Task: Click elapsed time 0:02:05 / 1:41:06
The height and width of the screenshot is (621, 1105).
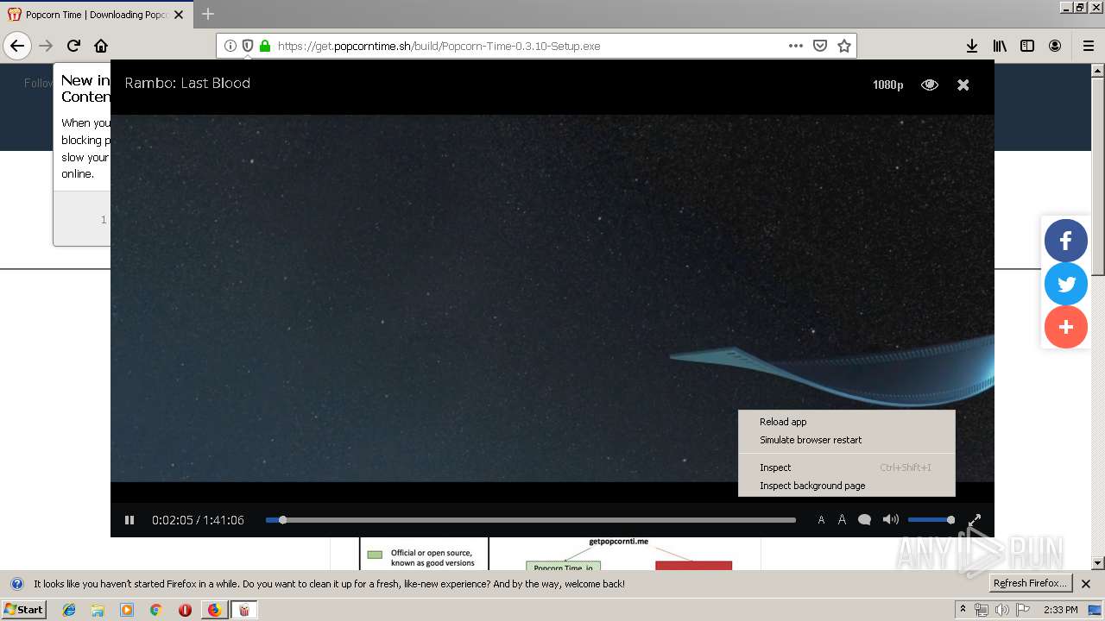Action: 198,520
